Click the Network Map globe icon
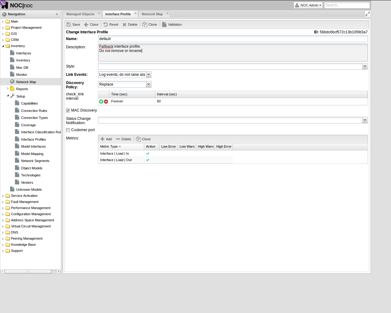Screen dimensions: 391x313 click(x=12, y=82)
